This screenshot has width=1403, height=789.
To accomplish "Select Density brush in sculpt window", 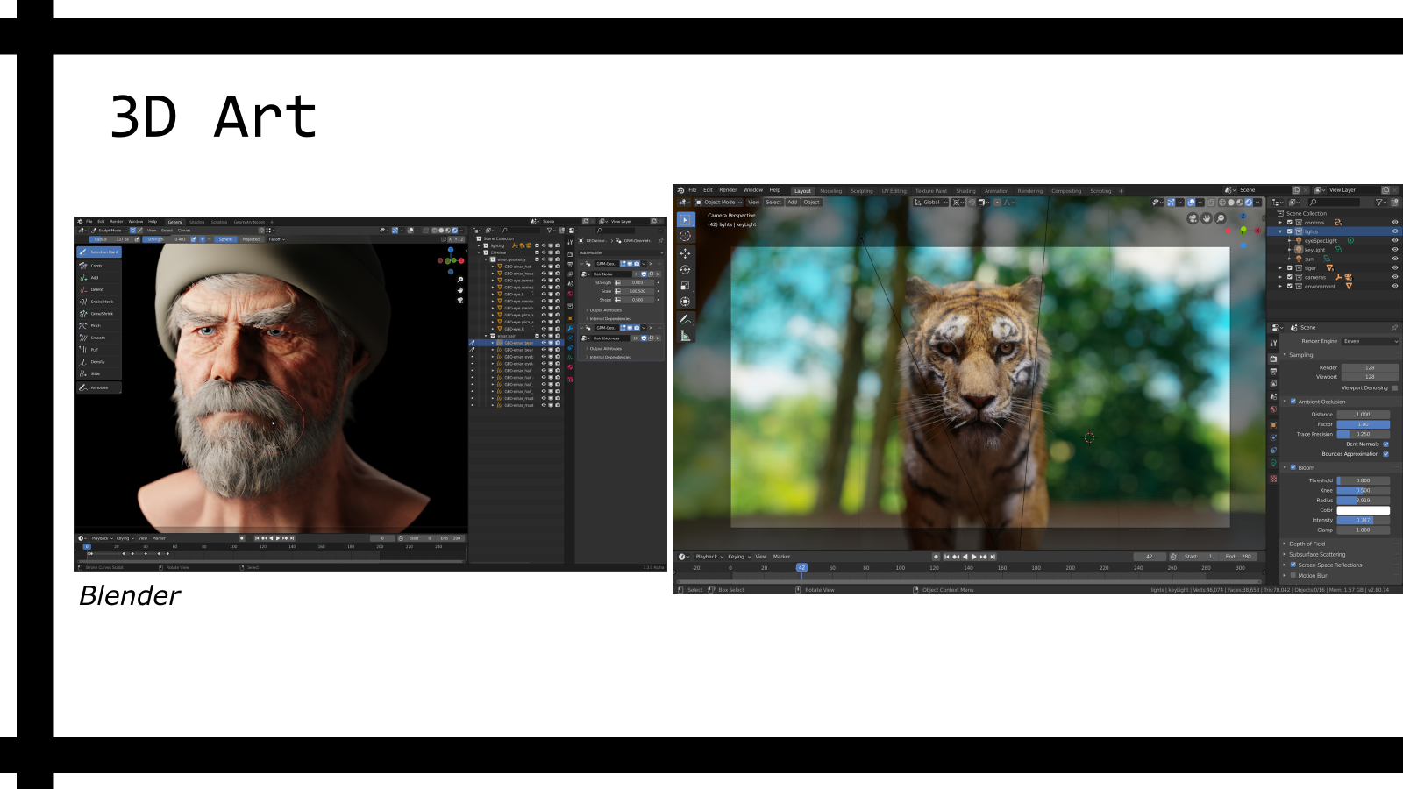I will click(99, 361).
